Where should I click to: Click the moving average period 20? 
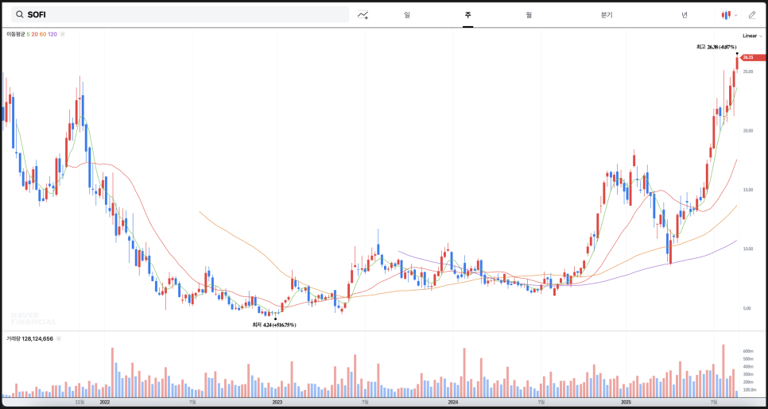34,34
